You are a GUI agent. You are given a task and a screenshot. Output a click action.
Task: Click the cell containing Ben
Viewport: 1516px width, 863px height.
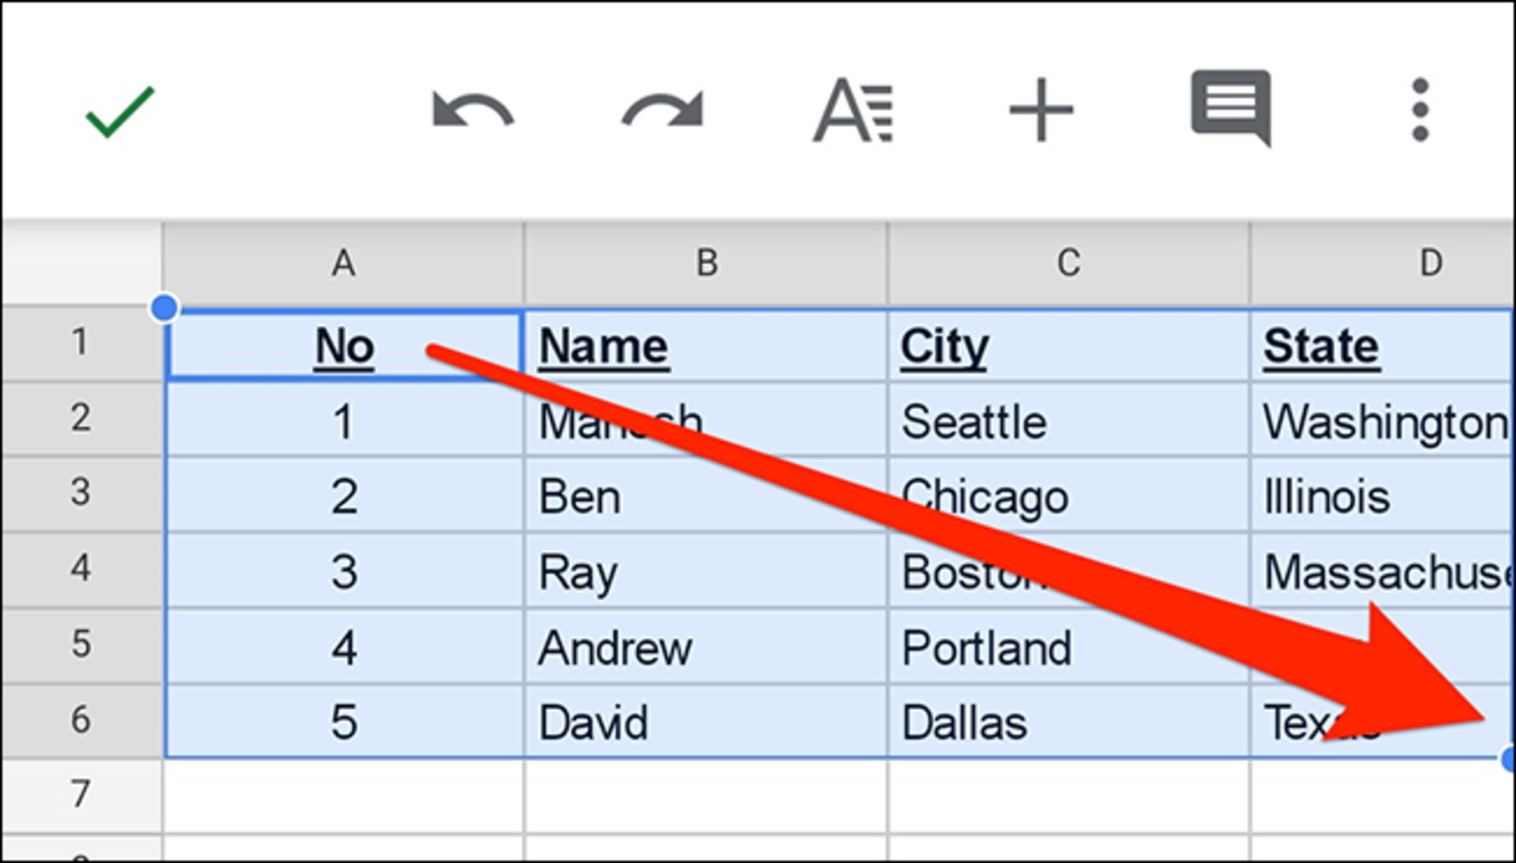[x=706, y=496]
